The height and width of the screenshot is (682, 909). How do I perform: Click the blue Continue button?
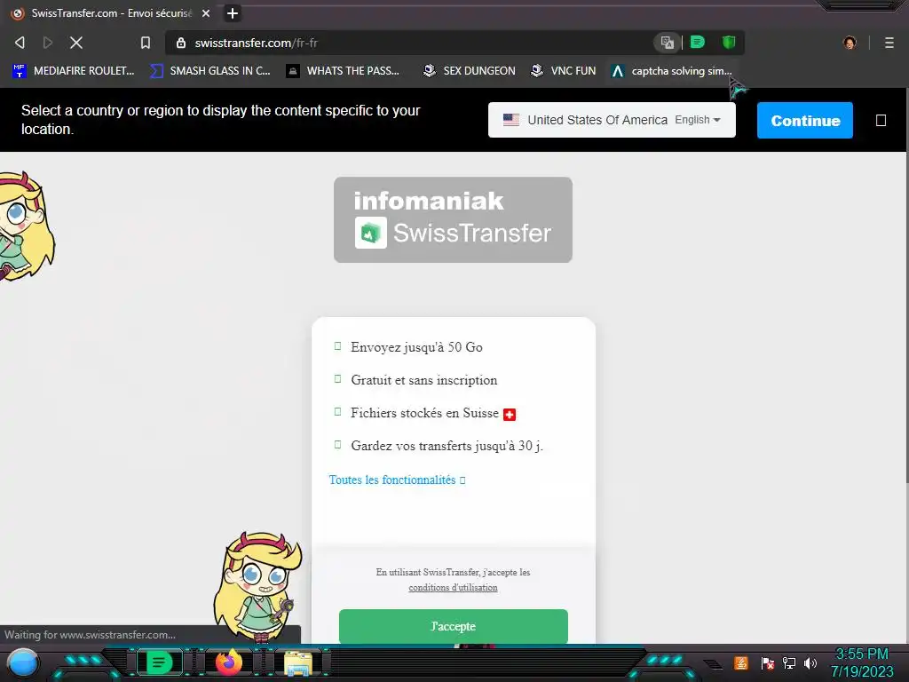click(x=804, y=121)
